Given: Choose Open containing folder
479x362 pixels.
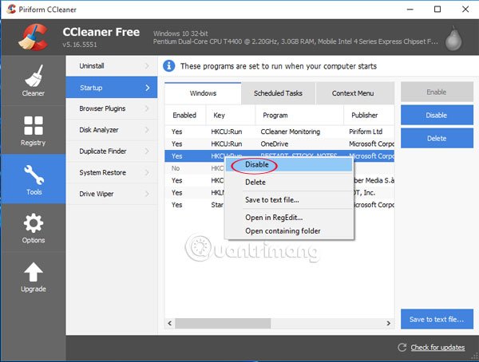Looking at the screenshot, I should (289, 231).
